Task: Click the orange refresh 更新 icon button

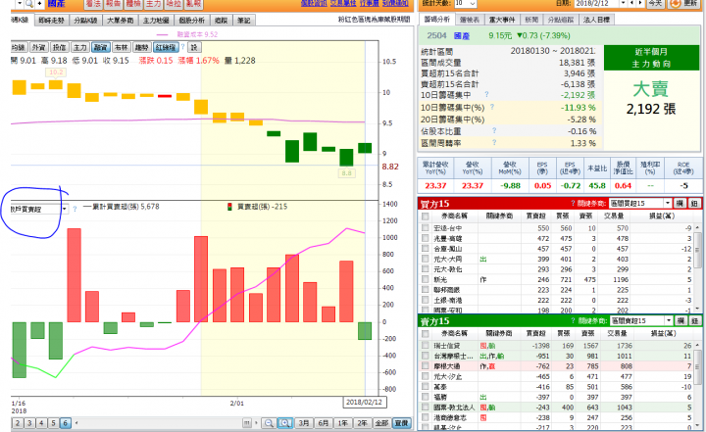Action: point(684,4)
